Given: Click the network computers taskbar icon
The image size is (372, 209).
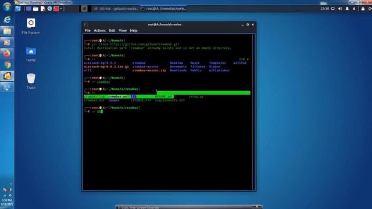Looking at the screenshot, I should [x=7, y=87].
